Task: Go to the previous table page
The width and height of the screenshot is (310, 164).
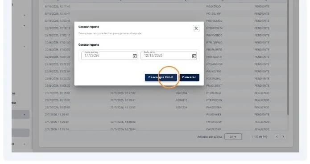Action: point(277,136)
